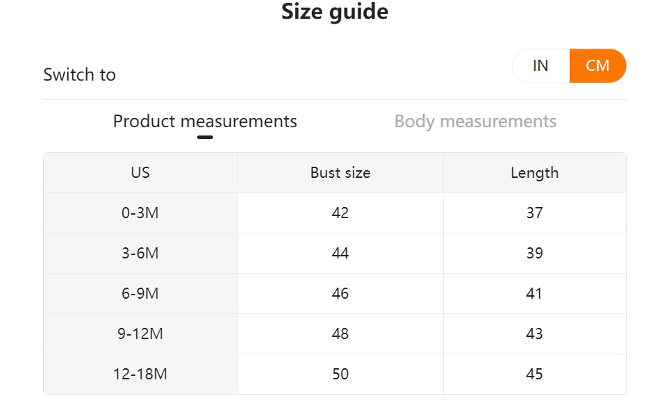Click the Bust size column header
This screenshot has height=412, width=669.
(340, 173)
